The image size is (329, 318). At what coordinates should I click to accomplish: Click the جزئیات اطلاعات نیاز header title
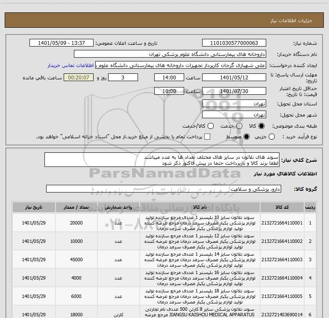291,20
